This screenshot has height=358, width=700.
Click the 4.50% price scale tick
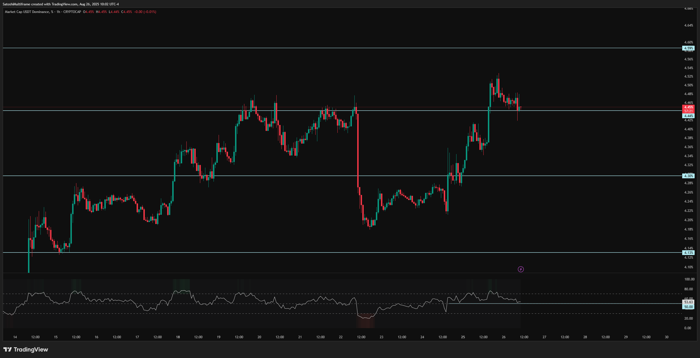[688, 85]
